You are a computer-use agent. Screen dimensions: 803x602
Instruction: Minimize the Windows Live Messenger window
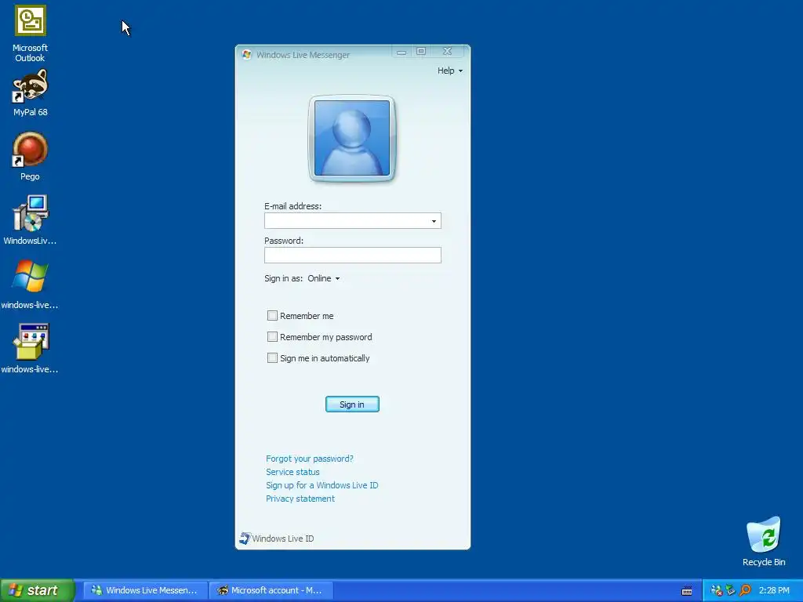click(x=401, y=52)
